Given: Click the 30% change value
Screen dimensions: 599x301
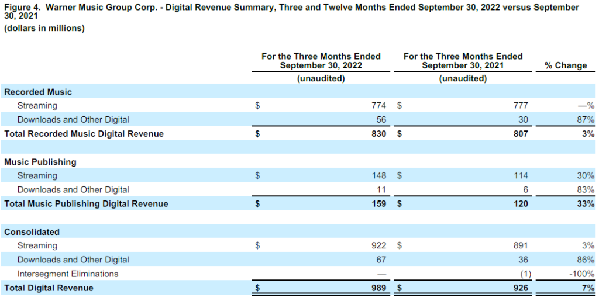Looking at the screenshot, I should click(x=587, y=176).
